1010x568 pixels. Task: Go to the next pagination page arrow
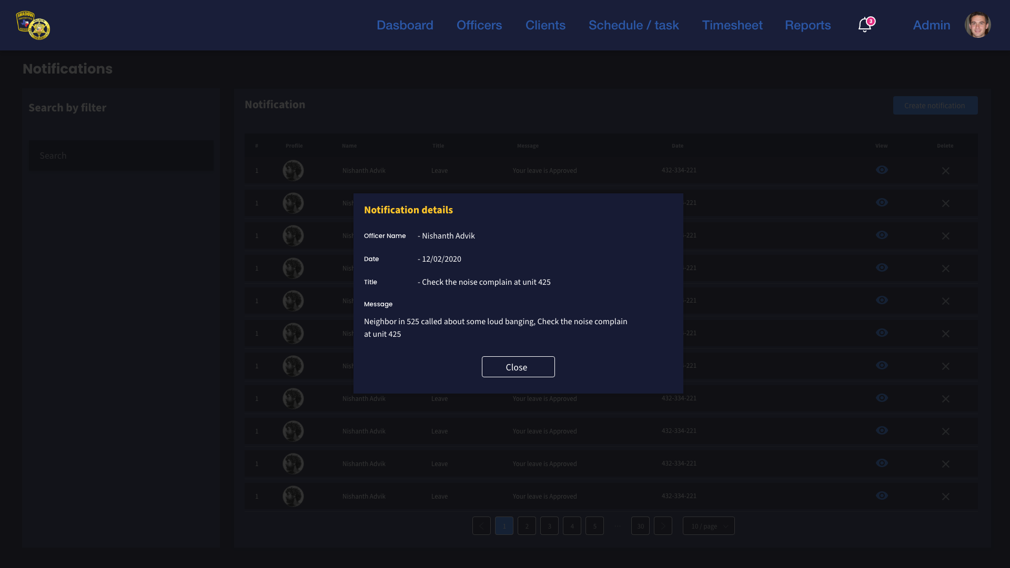pyautogui.click(x=663, y=526)
